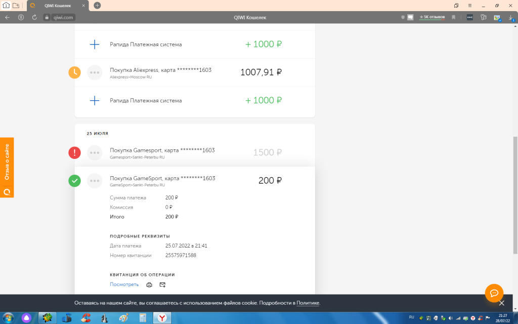Click the receipt number 25575971588
Screen dimensions: 518x324
click(181, 255)
